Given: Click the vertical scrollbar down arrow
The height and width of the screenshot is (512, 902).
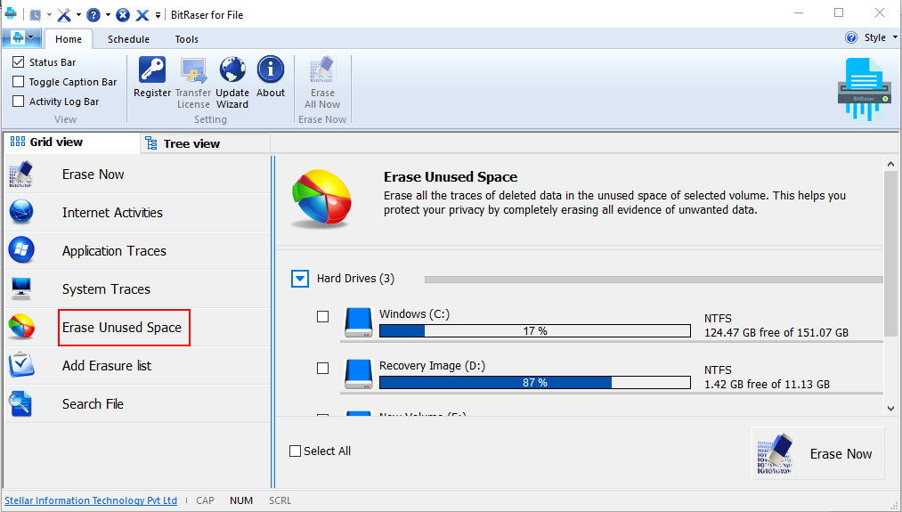Looking at the screenshot, I should (x=890, y=409).
